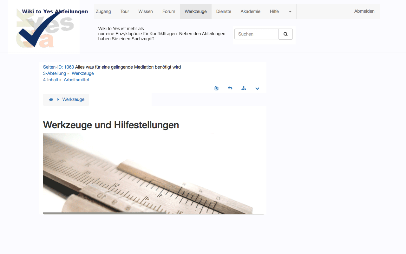Click the Abmelden logout link
Image resolution: width=406 pixels, height=254 pixels.
(x=364, y=11)
